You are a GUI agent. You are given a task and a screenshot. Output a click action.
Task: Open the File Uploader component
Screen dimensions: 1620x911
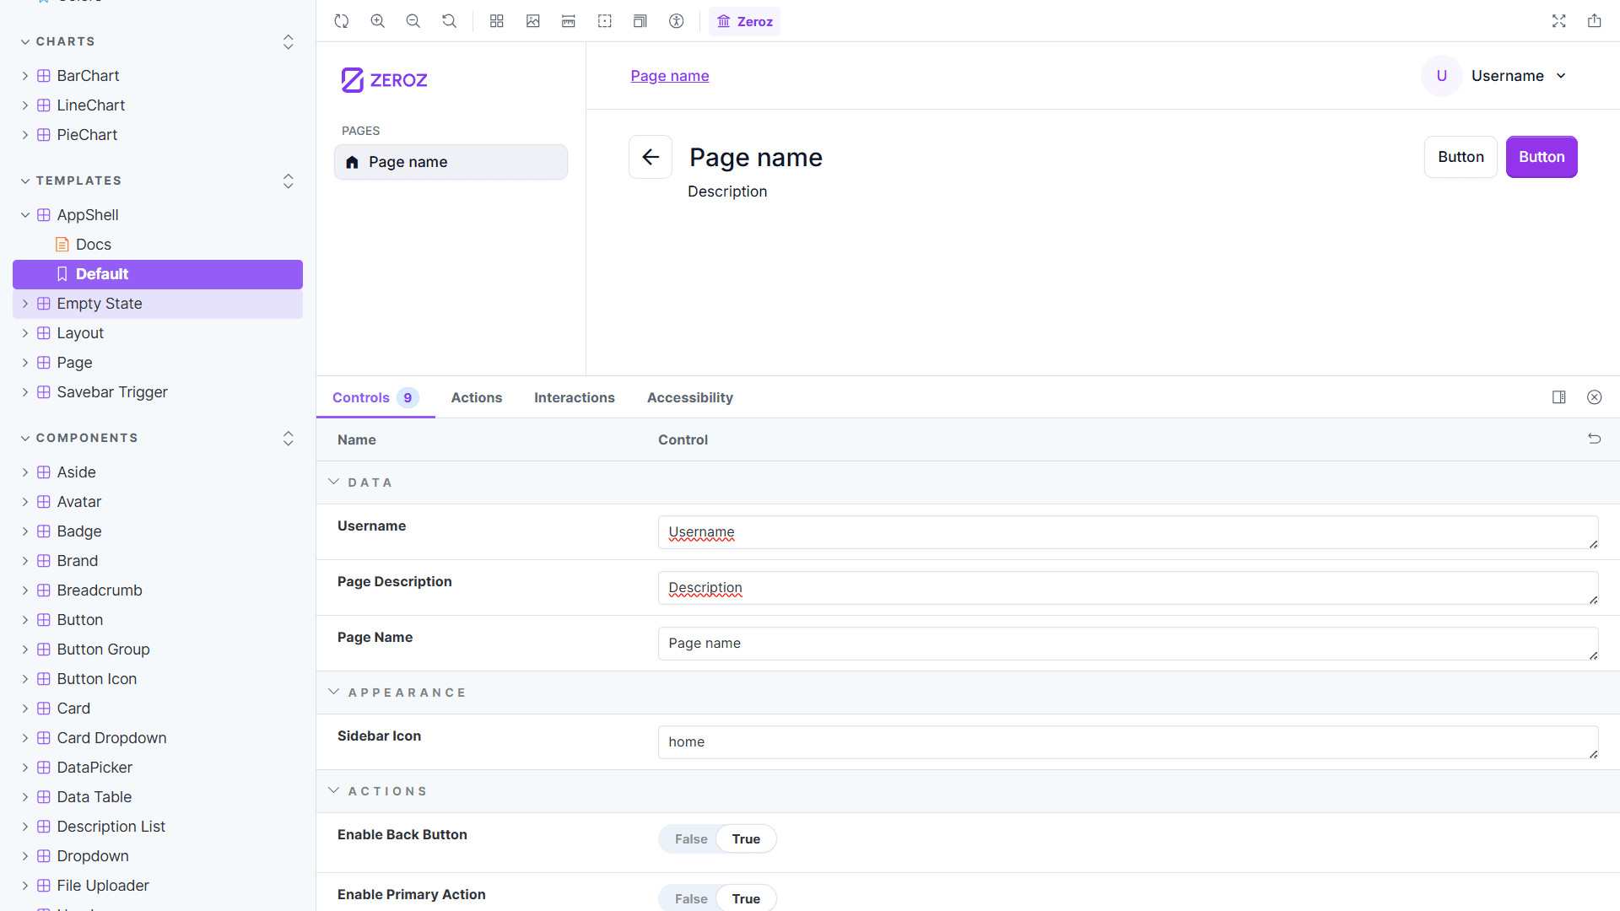103,886
